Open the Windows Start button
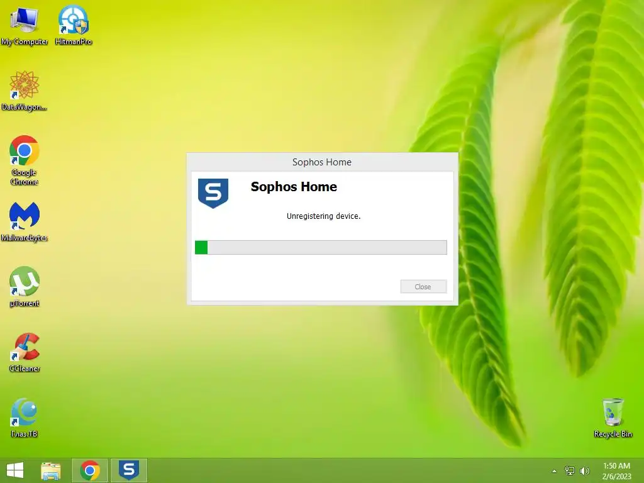The height and width of the screenshot is (483, 644). (15, 470)
